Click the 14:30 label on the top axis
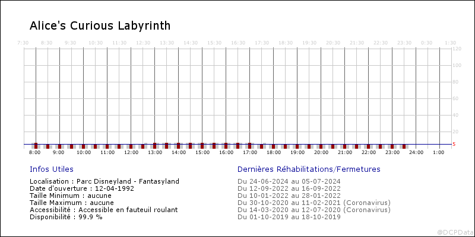 tap(191, 43)
